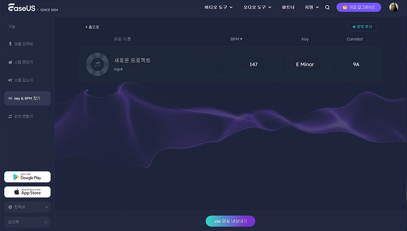Click the App Store download badge
Screen dimensions: 407x231
27,192
